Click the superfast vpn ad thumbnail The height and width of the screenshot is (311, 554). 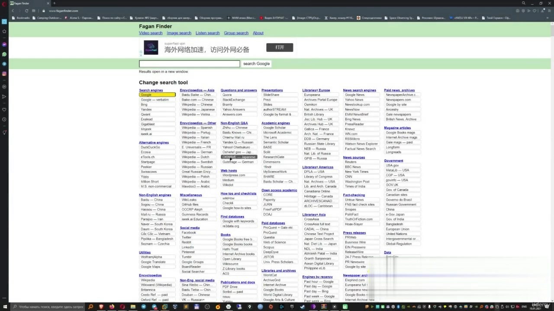click(151, 48)
